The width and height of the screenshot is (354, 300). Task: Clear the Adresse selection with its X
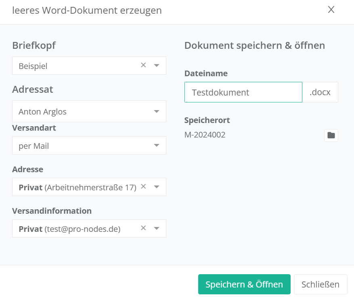[x=143, y=187]
